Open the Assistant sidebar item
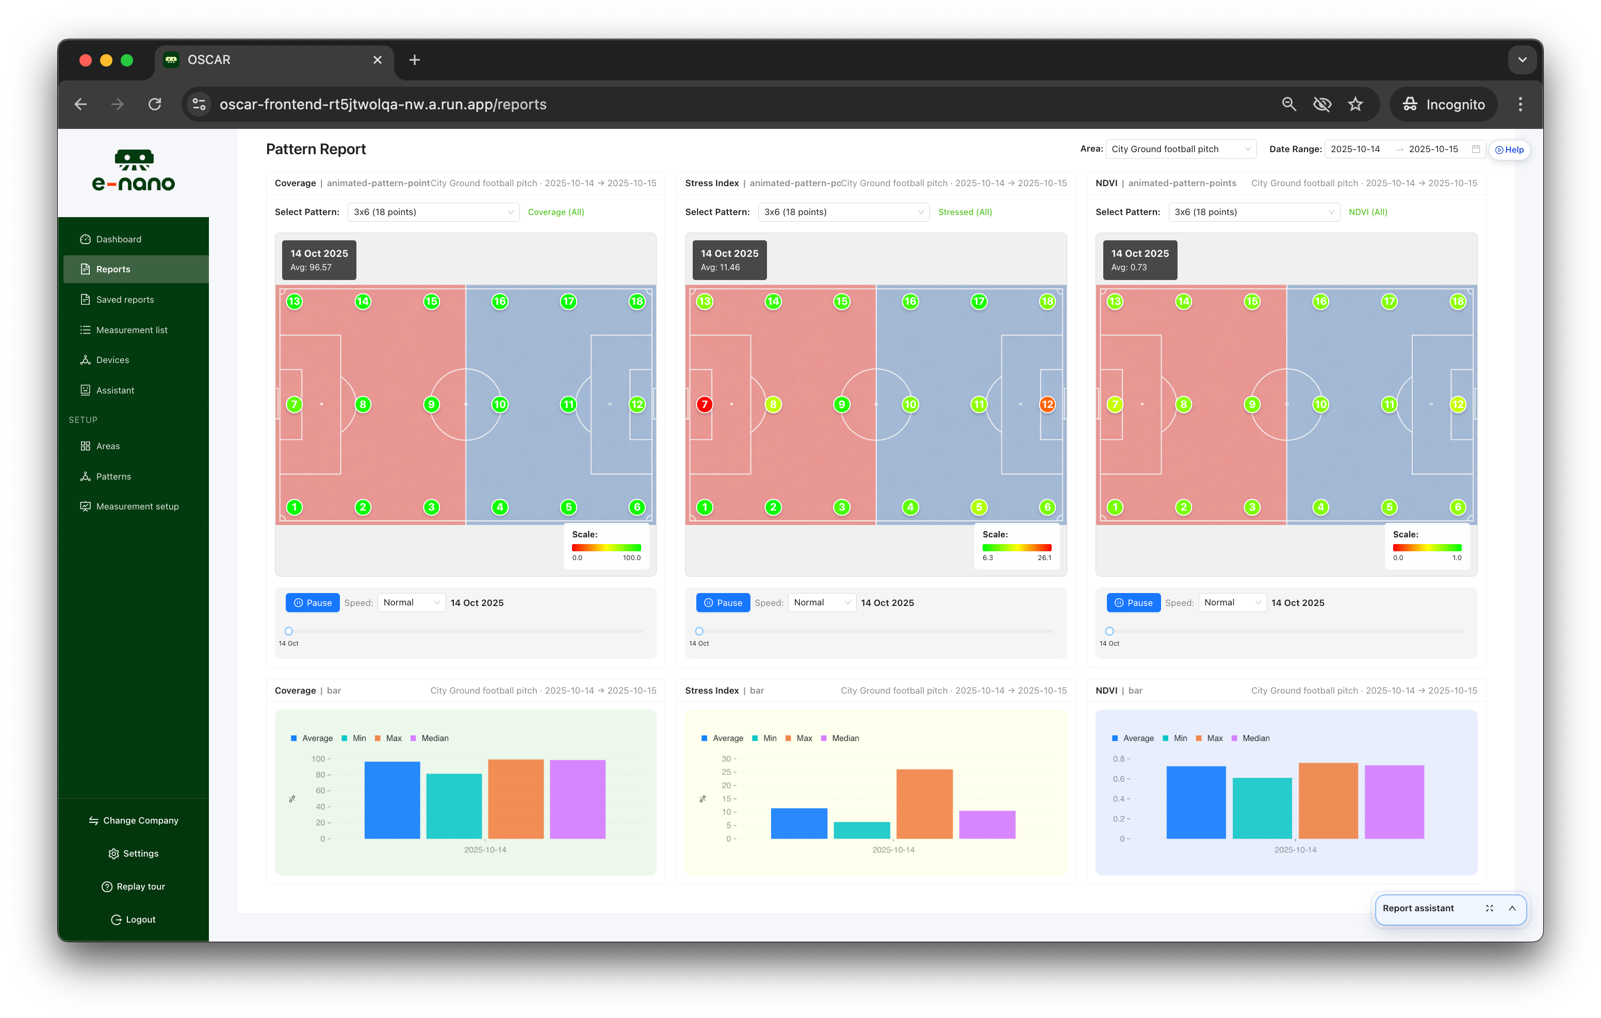The image size is (1601, 1018). [115, 390]
